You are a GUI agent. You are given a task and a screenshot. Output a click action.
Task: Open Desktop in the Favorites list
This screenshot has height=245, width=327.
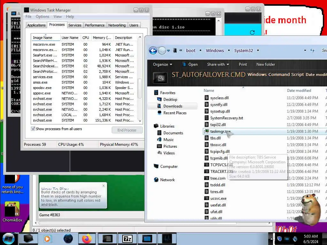coord(170,100)
